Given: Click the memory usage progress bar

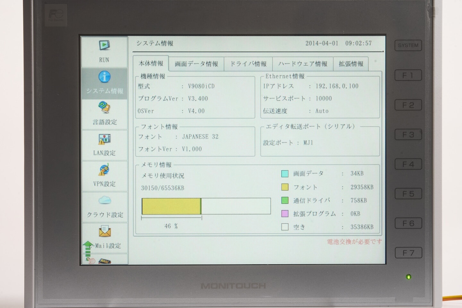Looking at the screenshot, I should pyautogui.click(x=206, y=206).
